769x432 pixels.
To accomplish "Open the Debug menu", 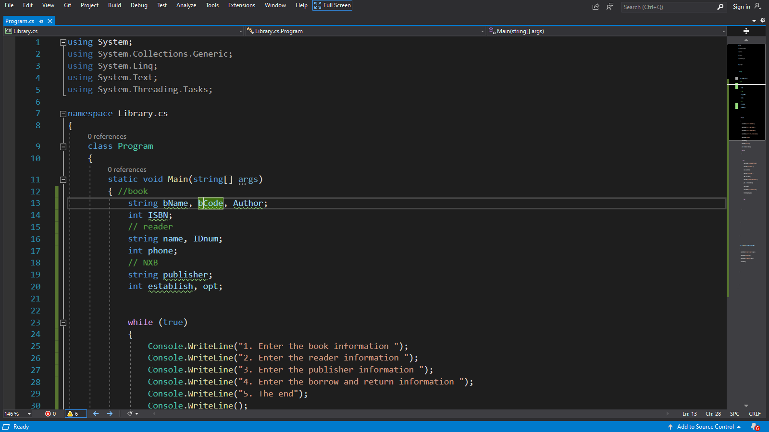I will (139, 5).
